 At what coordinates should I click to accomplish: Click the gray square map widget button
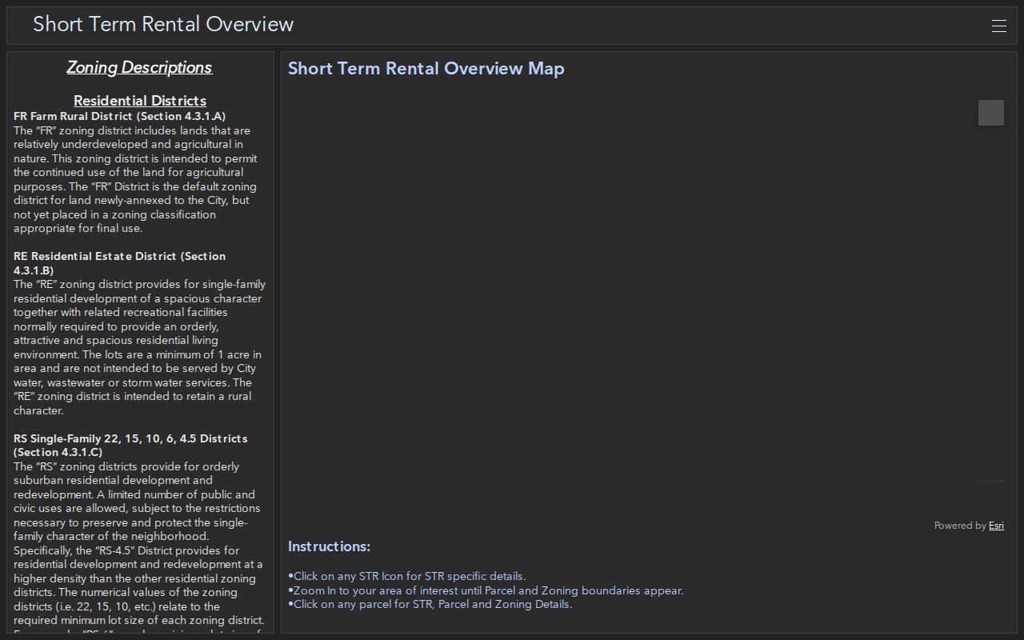(990, 113)
